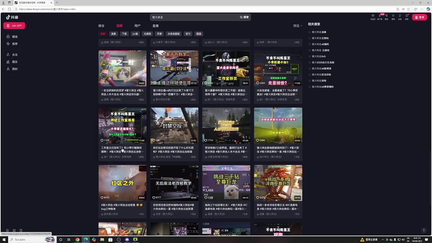Open related search 萤火突击5v5
432x243 pixels.
coord(319,56)
